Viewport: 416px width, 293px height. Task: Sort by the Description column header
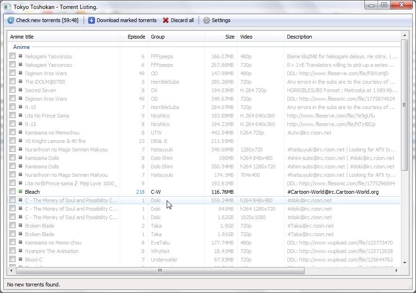342,37
